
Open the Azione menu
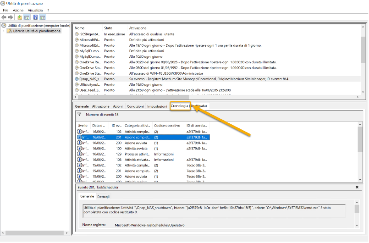[x=18, y=10]
